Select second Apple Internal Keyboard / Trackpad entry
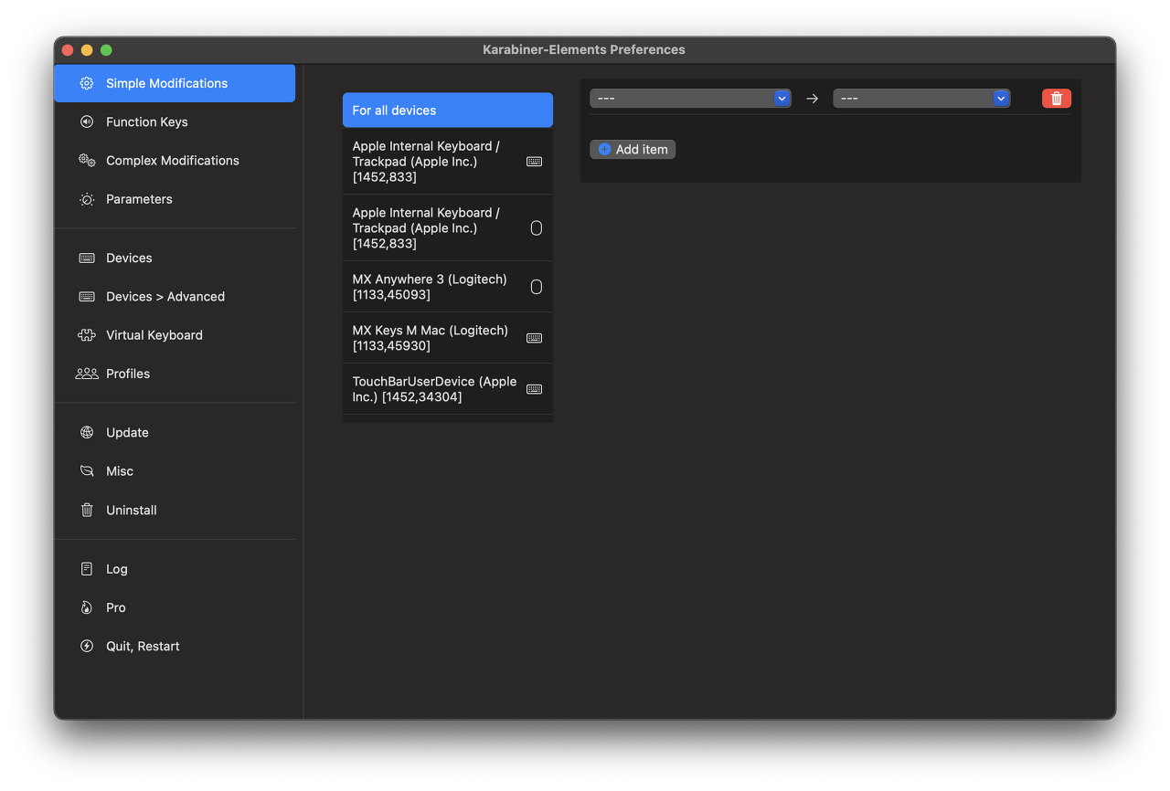 [448, 228]
